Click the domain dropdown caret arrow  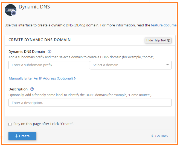point(167,65)
